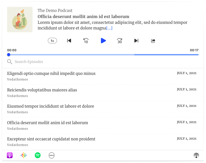Click July 1, 2021 date on Eligendi row
The image size is (206, 163).
(187, 73)
